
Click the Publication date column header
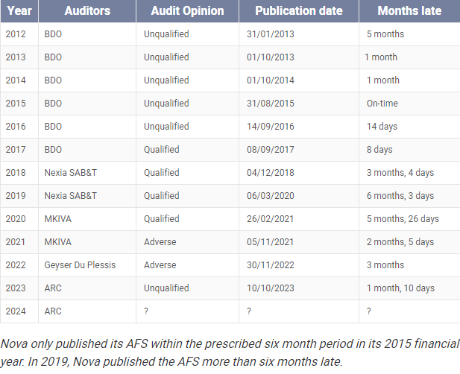coord(298,11)
